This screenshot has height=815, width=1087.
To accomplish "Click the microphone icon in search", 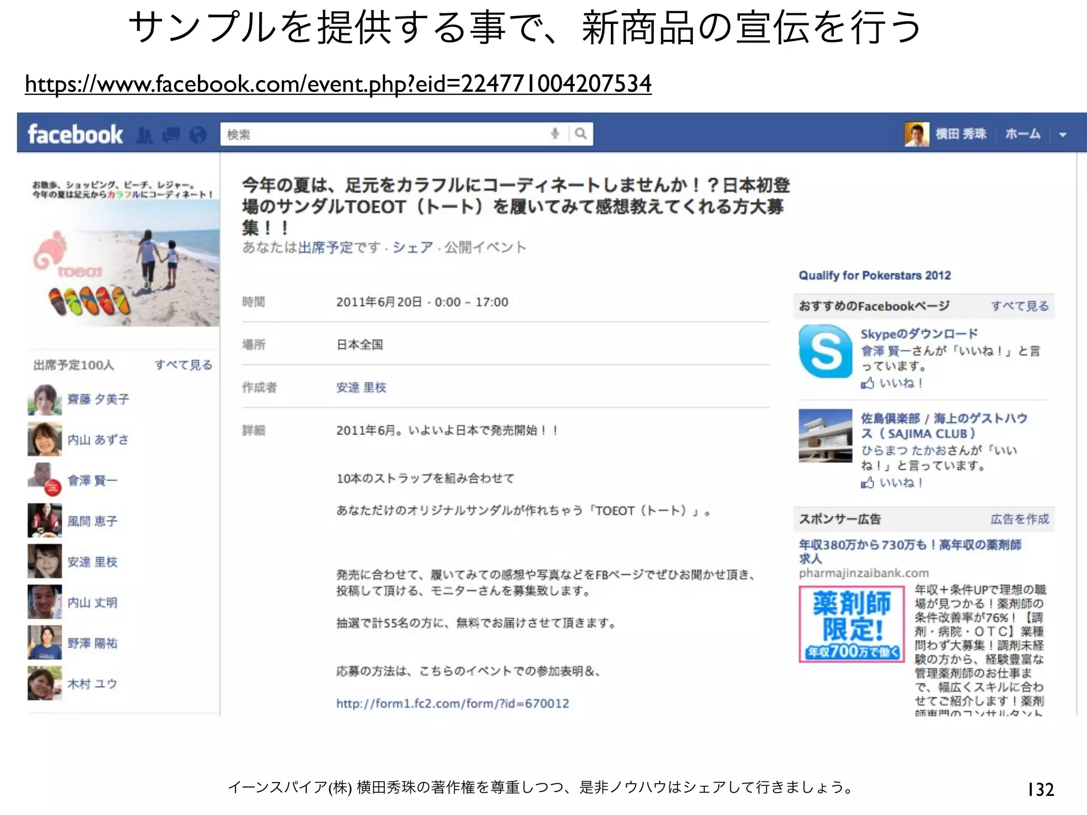I will pyautogui.click(x=555, y=134).
